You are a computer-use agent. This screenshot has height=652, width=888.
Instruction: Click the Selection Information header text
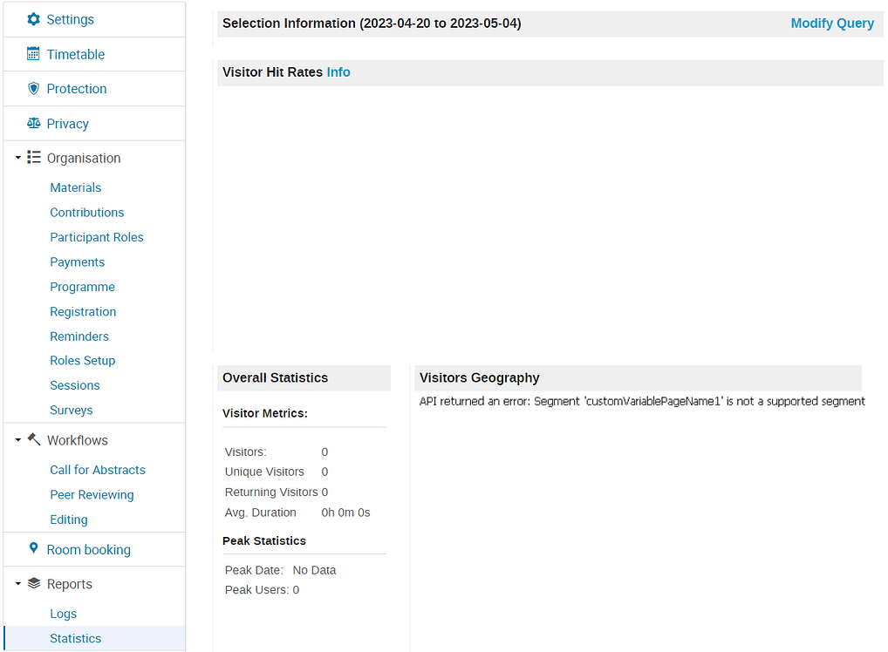372,24
